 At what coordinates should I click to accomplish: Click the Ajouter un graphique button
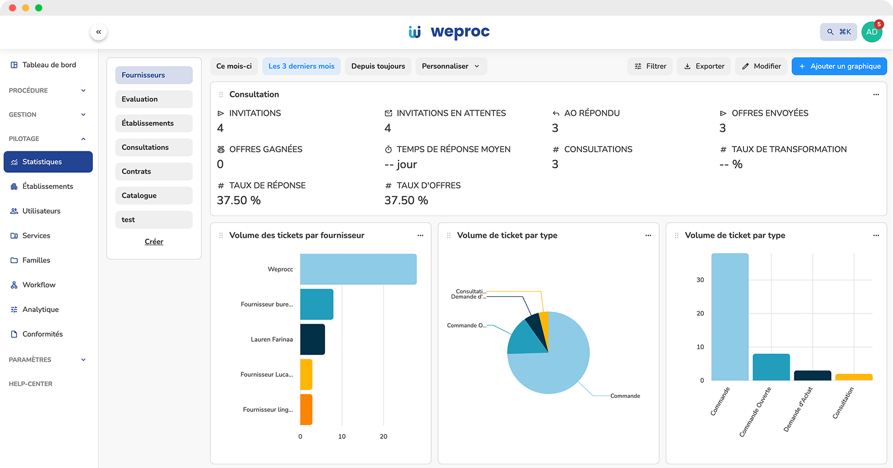pos(839,66)
